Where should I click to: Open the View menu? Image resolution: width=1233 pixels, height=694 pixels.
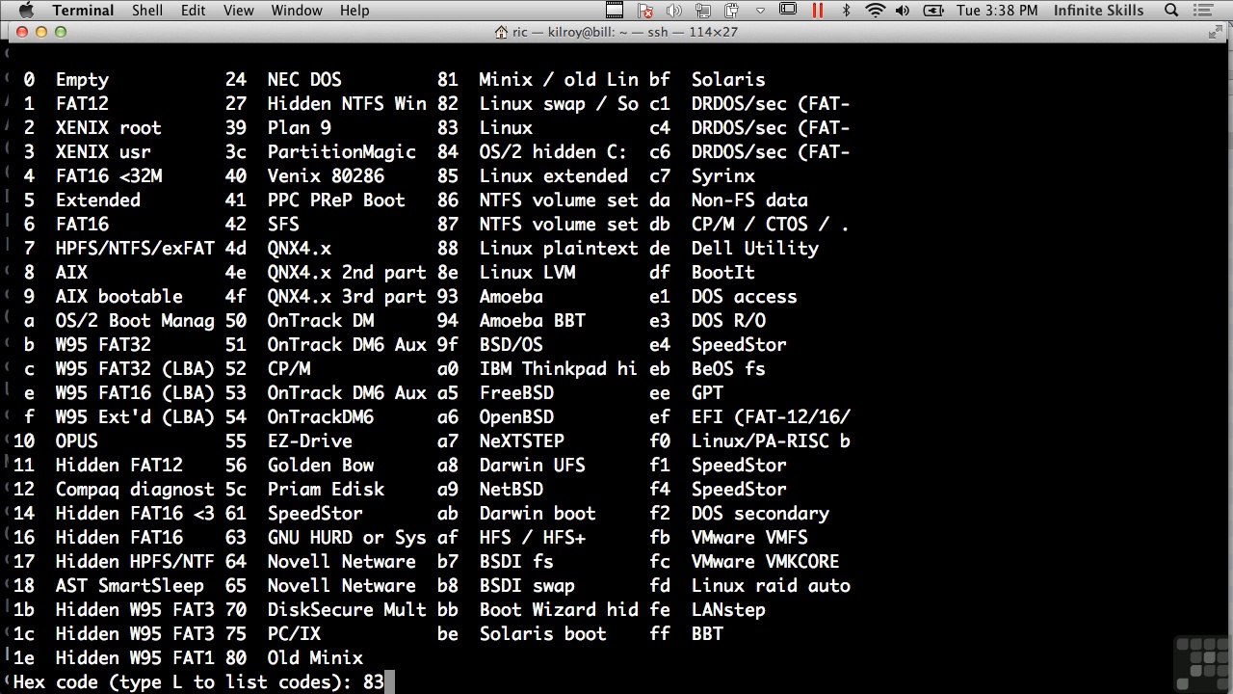[239, 11]
